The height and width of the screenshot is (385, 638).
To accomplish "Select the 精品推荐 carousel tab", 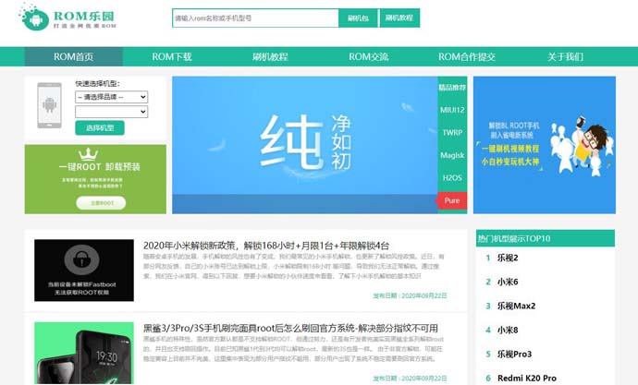I will [452, 88].
